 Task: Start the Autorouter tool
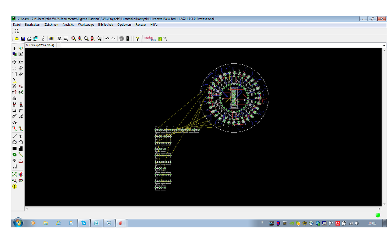21,174
